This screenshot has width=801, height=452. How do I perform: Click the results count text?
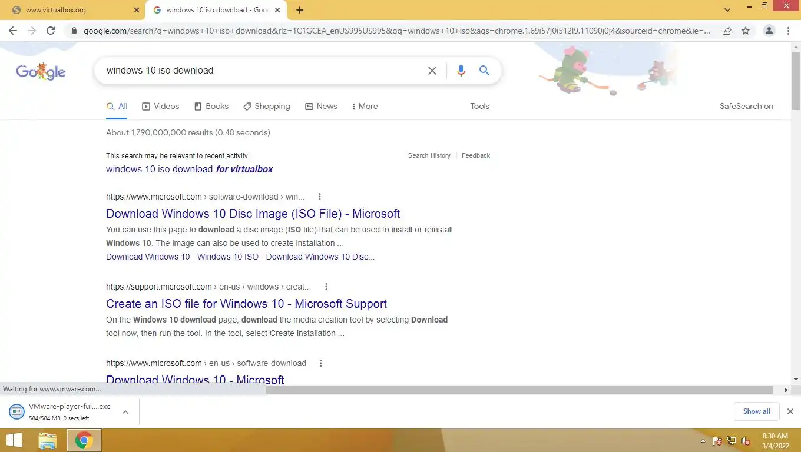coord(188,132)
